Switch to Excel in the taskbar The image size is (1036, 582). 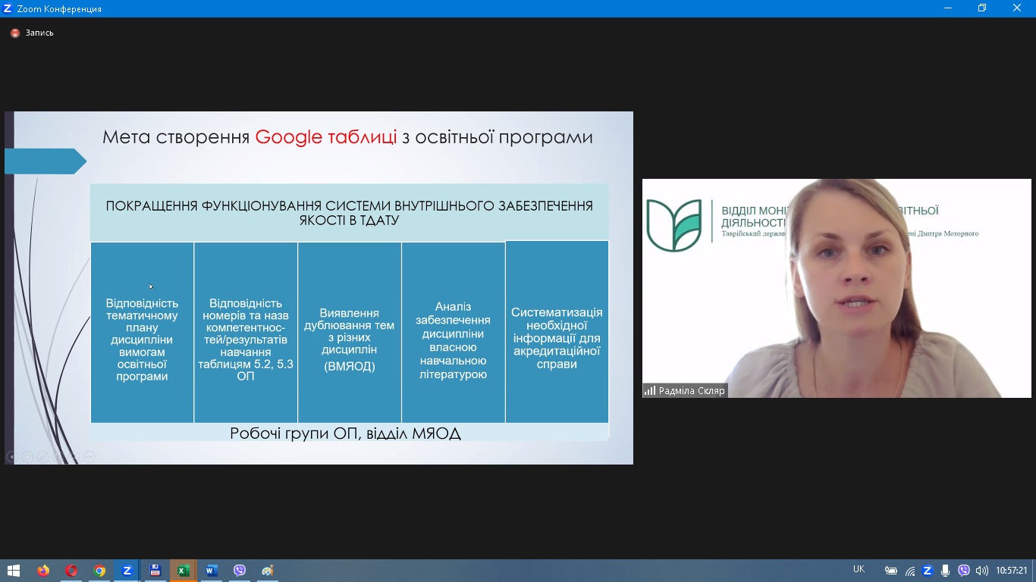(x=184, y=571)
